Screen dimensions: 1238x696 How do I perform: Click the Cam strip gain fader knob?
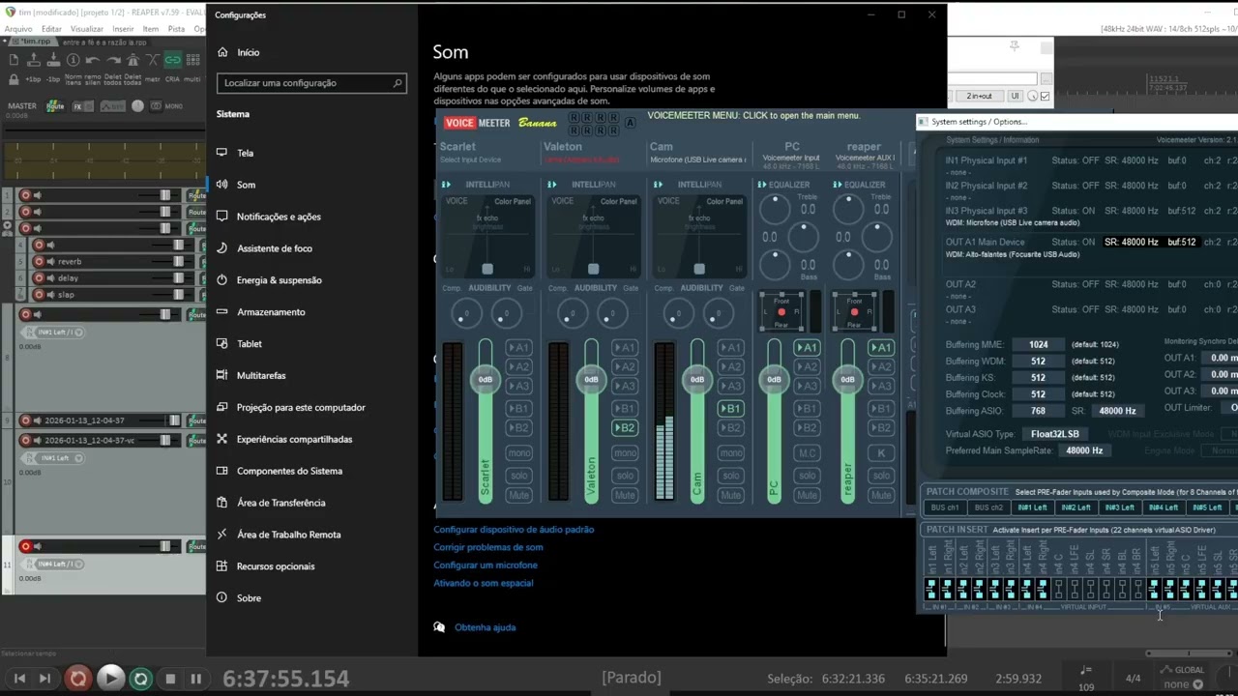[x=697, y=379]
